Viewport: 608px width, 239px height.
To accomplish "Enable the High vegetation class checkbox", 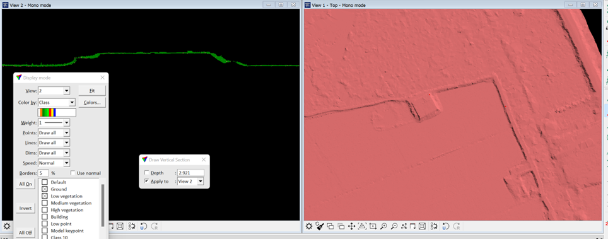I will click(45, 210).
